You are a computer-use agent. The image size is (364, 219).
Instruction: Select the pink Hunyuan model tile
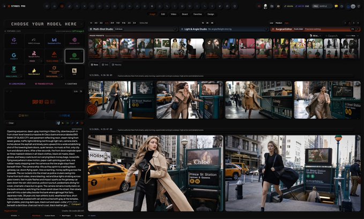pos(75,40)
